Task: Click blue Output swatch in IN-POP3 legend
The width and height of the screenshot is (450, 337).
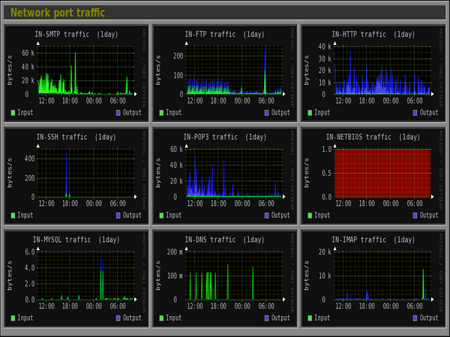Action: point(266,216)
